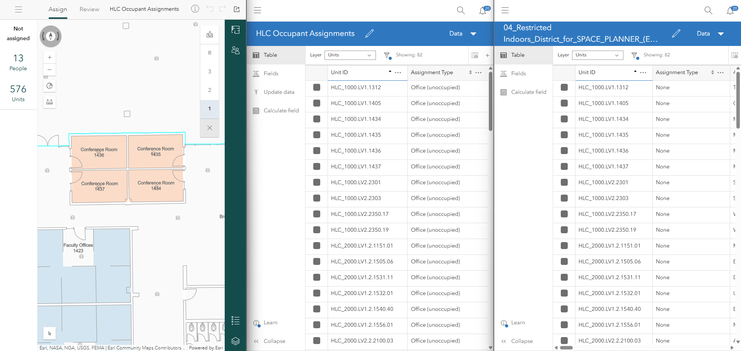Viewport: 741px width, 351px height.
Task: Open Calculate field in 04_Restricted sidebar
Action: point(523,92)
